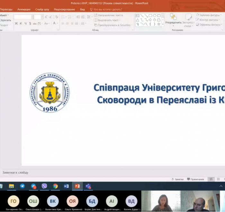The height and width of the screenshot is (212, 225).
Task: Open Shape Effects (Эффекты фигуры) dropdown
Action: click(209, 25)
